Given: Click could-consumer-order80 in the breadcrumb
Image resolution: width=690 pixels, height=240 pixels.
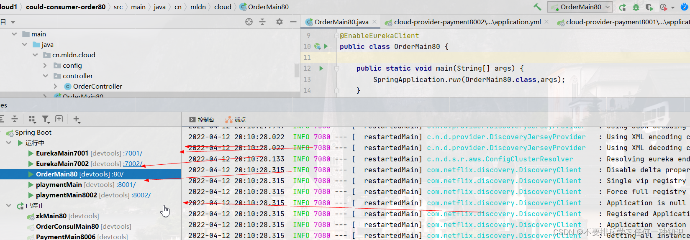Looking at the screenshot, I should click(66, 7).
